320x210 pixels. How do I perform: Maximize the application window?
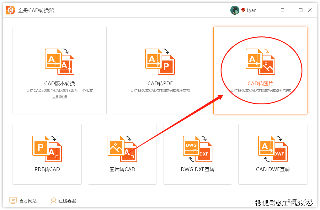click(301, 10)
